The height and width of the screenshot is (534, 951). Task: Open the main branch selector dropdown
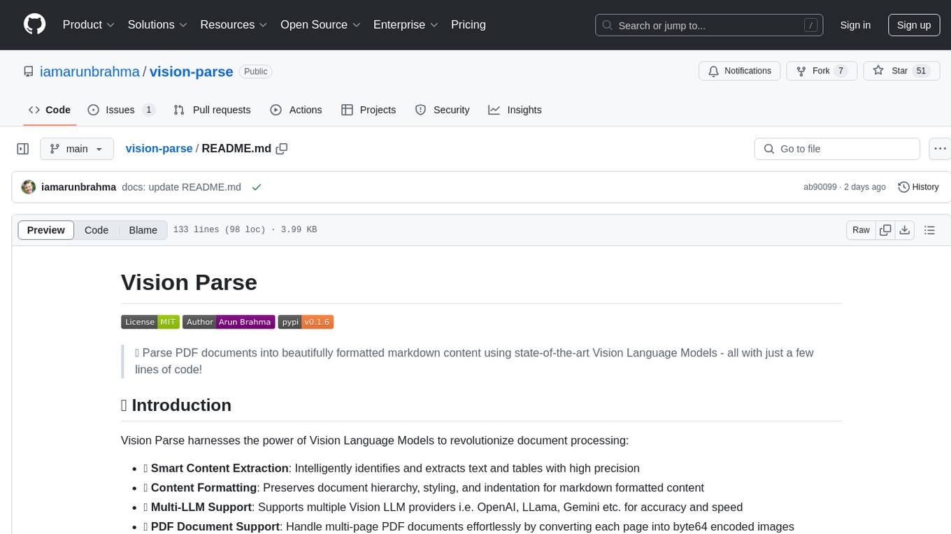[x=77, y=149]
